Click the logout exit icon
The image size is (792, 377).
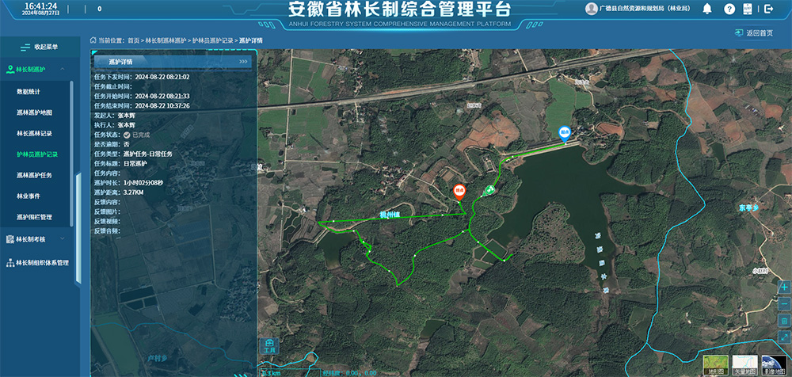(769, 9)
